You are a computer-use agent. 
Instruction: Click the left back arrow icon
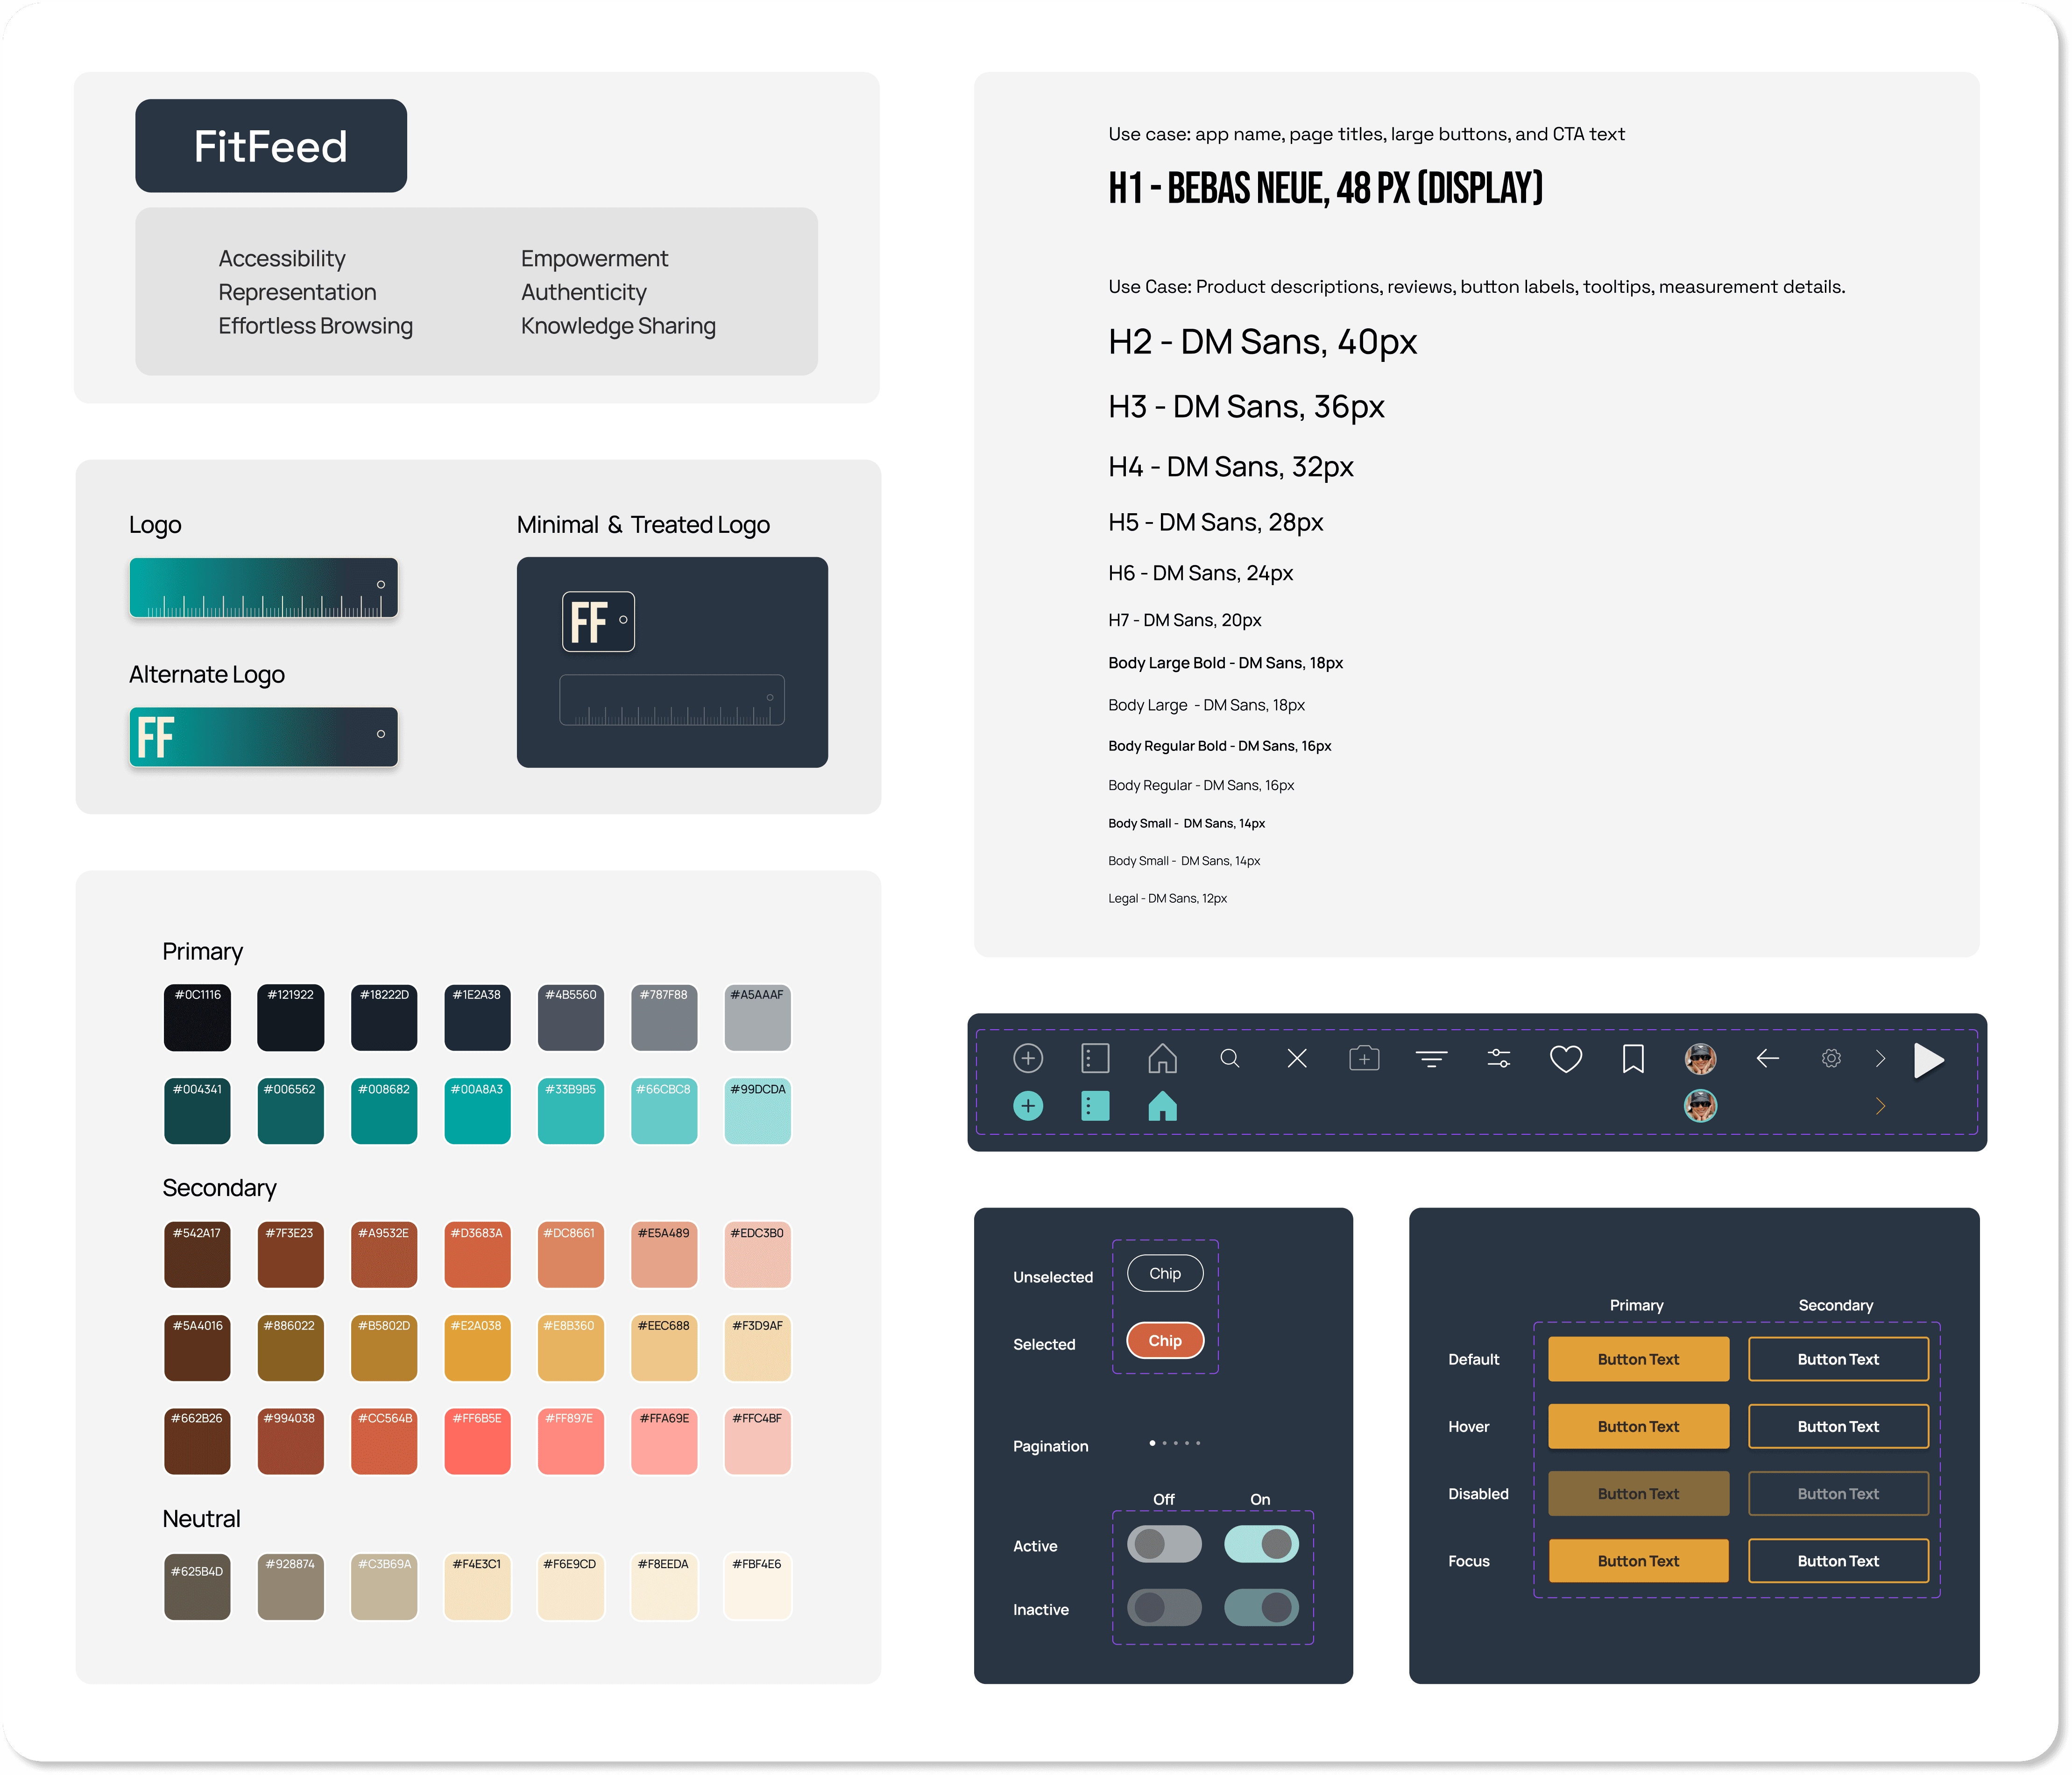(x=1767, y=1058)
